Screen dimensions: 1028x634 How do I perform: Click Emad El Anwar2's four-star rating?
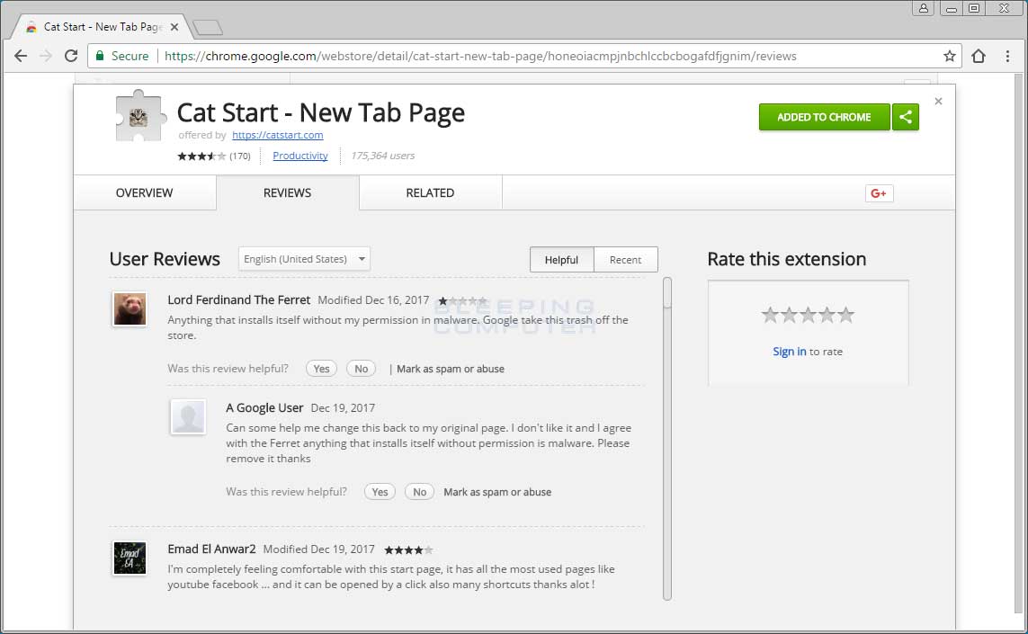pyautogui.click(x=408, y=550)
